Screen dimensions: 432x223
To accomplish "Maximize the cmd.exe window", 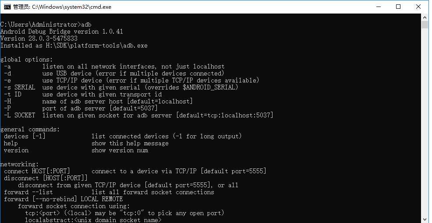I will pos(398,7).
